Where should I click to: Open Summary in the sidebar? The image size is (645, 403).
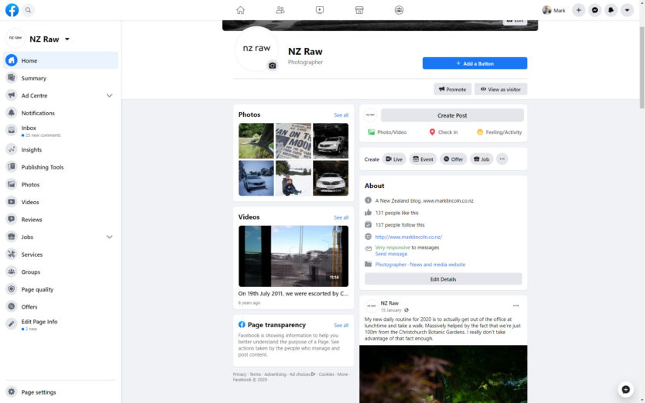coord(60,78)
